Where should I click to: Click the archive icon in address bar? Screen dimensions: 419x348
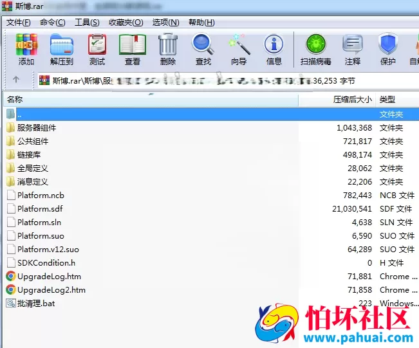pyautogui.click(x=44, y=80)
